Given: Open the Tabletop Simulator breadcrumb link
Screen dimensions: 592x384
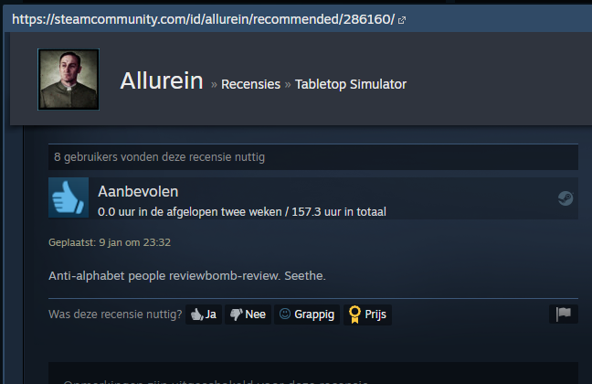Looking at the screenshot, I should (x=351, y=84).
